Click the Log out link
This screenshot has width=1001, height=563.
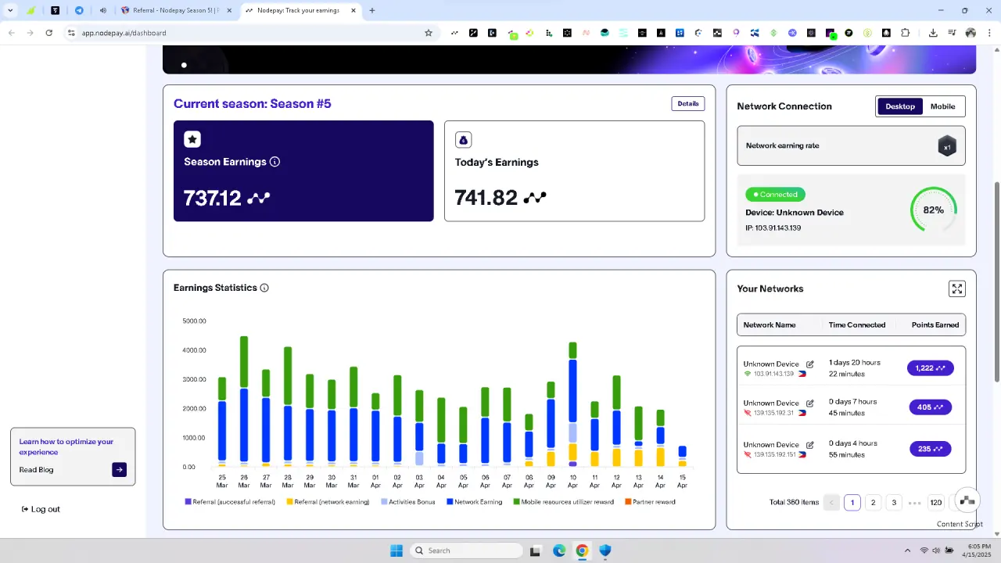tap(41, 509)
